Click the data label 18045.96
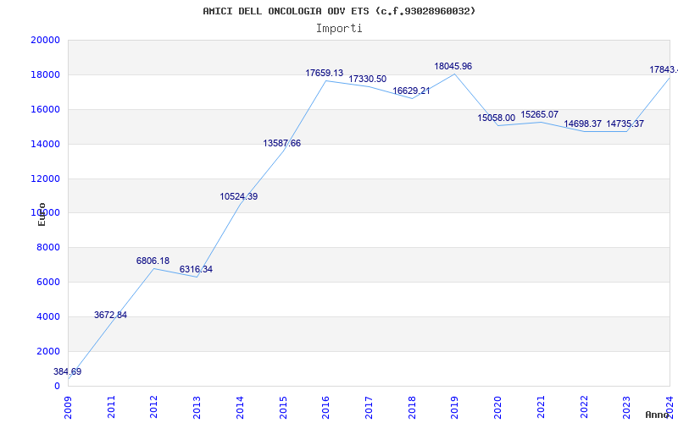Viewport: 678px width, 423px height. [x=453, y=67]
